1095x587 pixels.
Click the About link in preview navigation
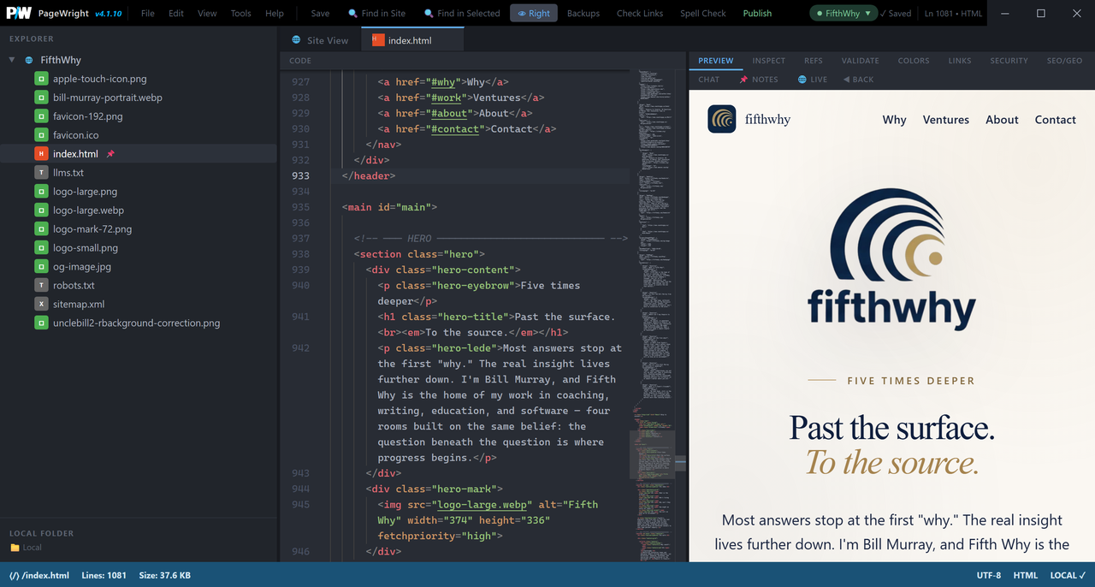[1002, 120]
